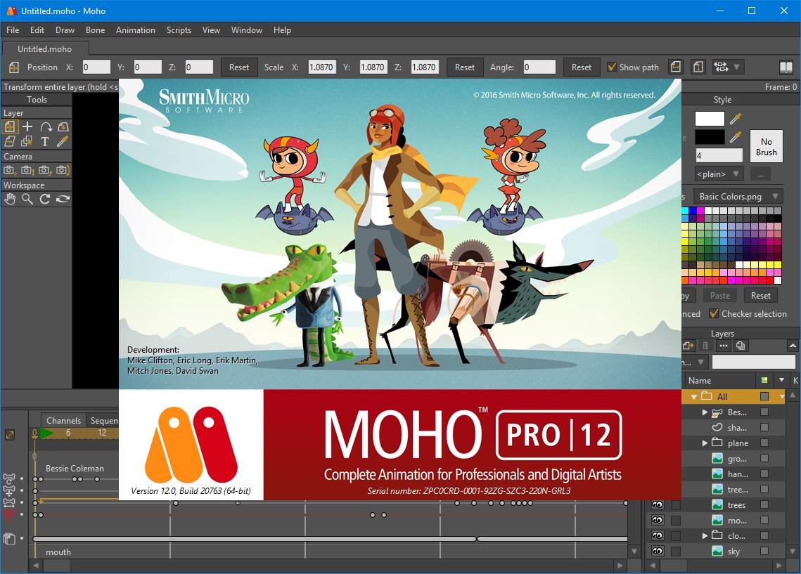The image size is (801, 574).
Task: Open the follow path options dropdown arrow
Action: click(736, 67)
